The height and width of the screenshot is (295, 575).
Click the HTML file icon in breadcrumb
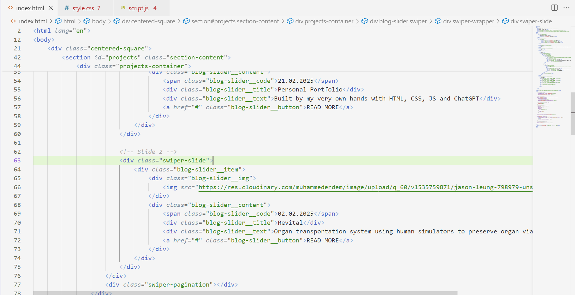click(x=13, y=21)
